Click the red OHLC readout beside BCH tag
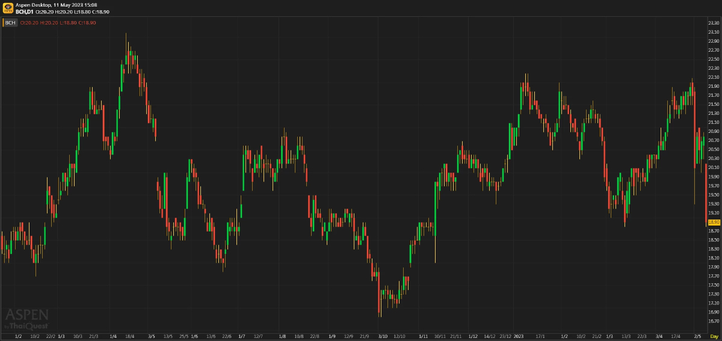Screen dimensions: 722x341 (58, 23)
